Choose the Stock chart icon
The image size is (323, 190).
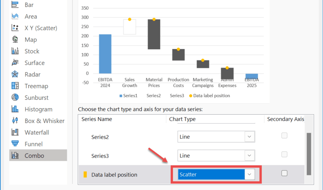pyautogui.click(x=15, y=51)
